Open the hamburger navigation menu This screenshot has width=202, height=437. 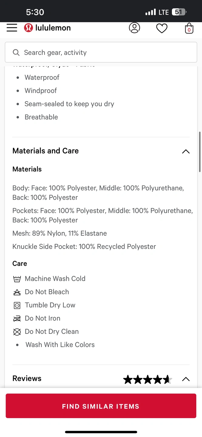[x=12, y=28]
